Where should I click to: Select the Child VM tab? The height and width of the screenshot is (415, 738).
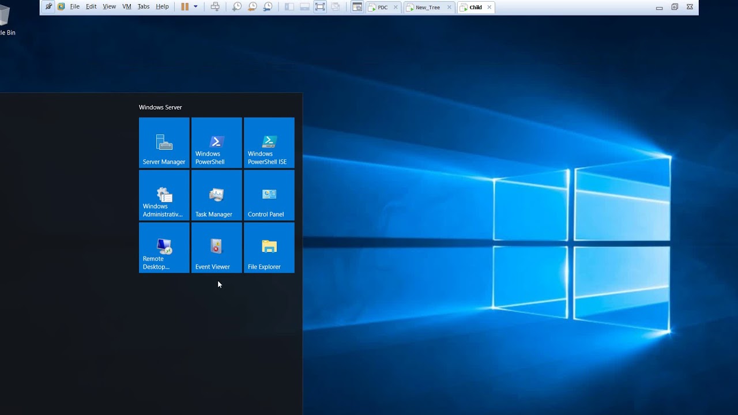476,7
